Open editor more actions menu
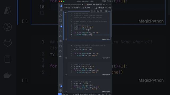This screenshot has width=170, height=95. pyautogui.click(x=110, y=5)
